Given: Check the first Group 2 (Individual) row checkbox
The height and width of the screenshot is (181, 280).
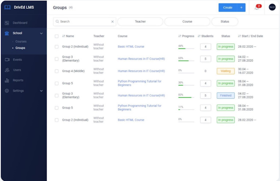Looking at the screenshot, I should click(56, 47).
